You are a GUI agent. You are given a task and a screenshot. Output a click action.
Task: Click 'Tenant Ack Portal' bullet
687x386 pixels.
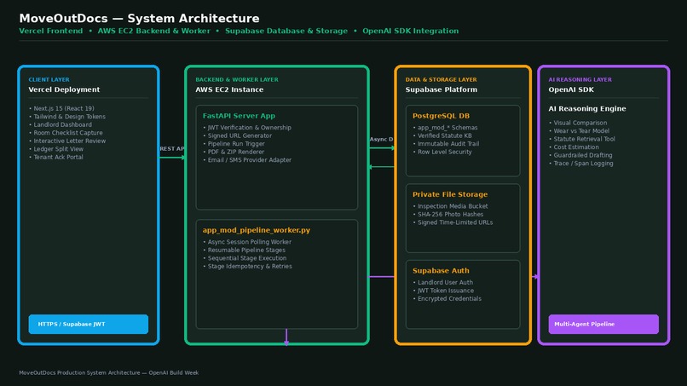pos(56,158)
